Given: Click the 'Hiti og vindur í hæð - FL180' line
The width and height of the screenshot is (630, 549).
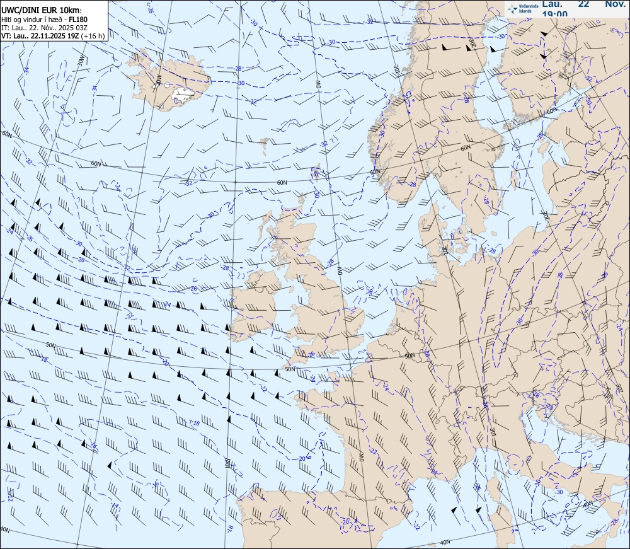Looking at the screenshot, I should click(x=44, y=20).
